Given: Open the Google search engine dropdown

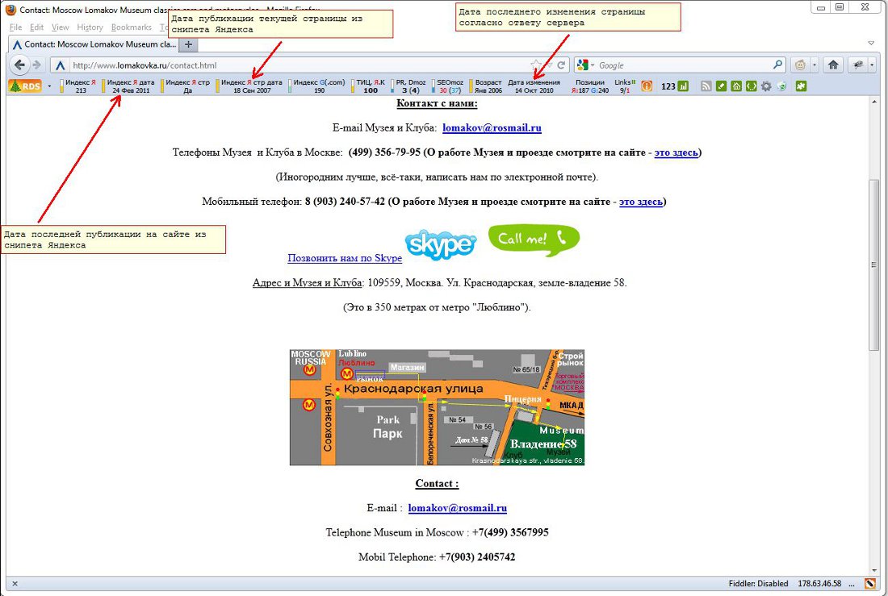Looking at the screenshot, I should [x=586, y=65].
